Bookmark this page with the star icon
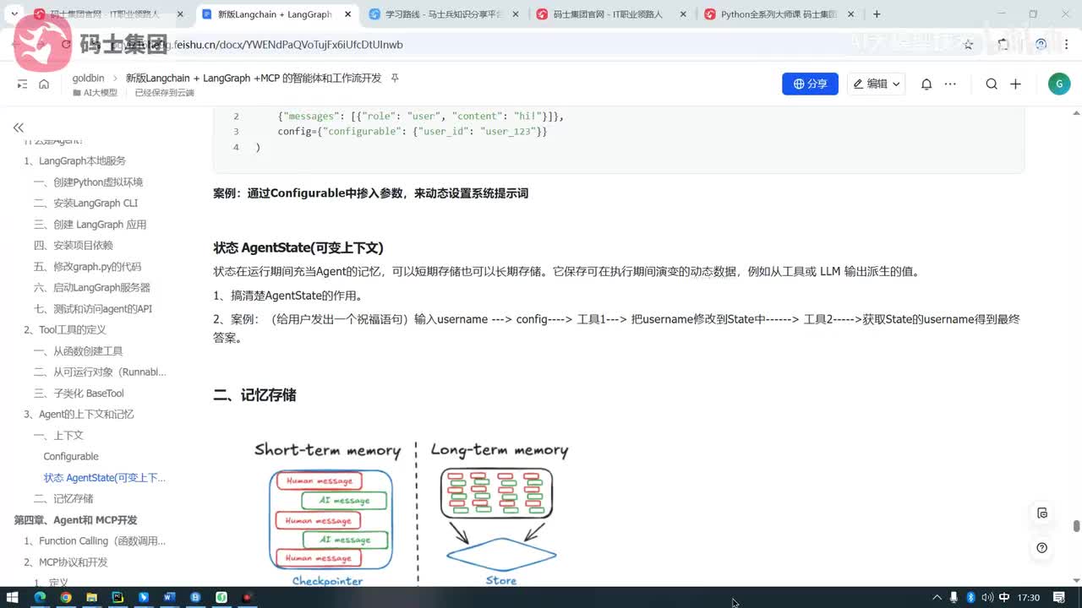 click(x=969, y=45)
